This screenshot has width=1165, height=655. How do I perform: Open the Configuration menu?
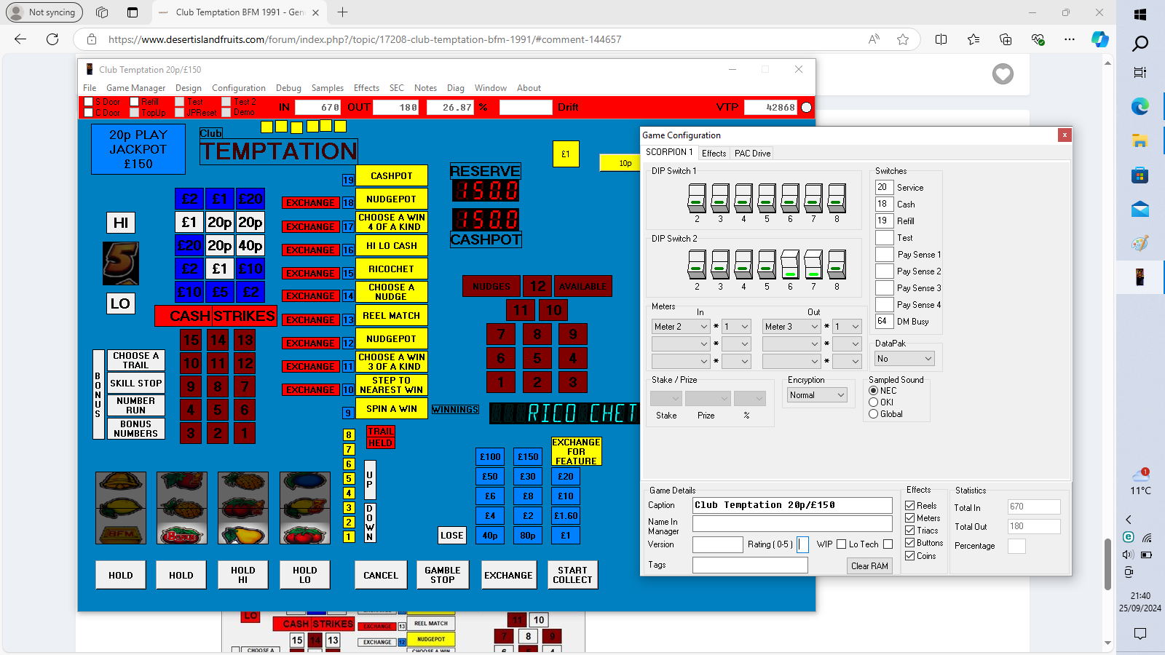pyautogui.click(x=239, y=88)
